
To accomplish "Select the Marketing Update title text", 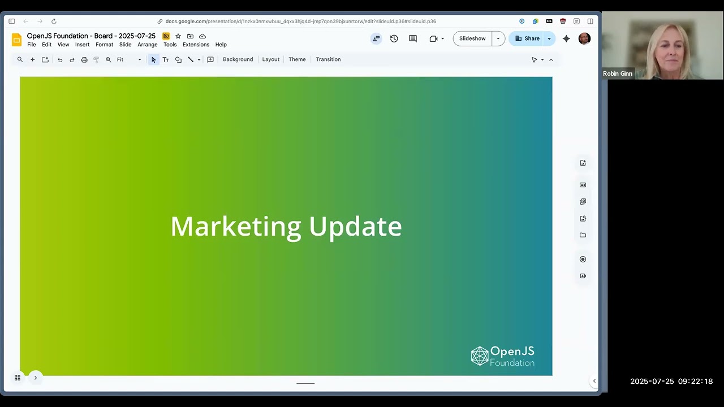I will 286,226.
